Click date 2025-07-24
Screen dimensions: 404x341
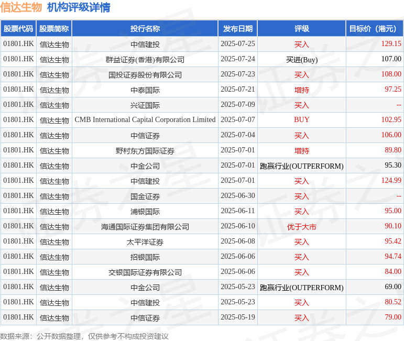point(238,59)
